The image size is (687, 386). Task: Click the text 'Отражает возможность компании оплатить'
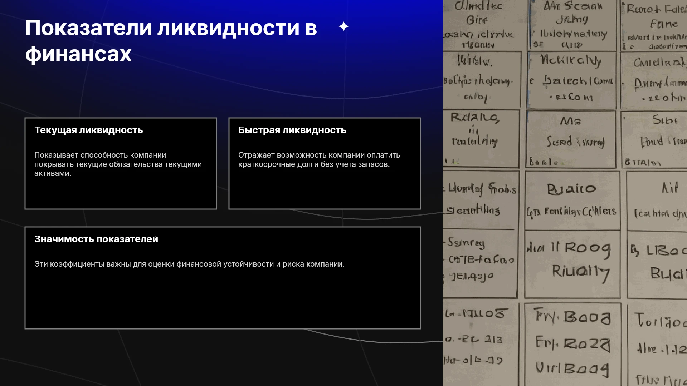tap(319, 155)
